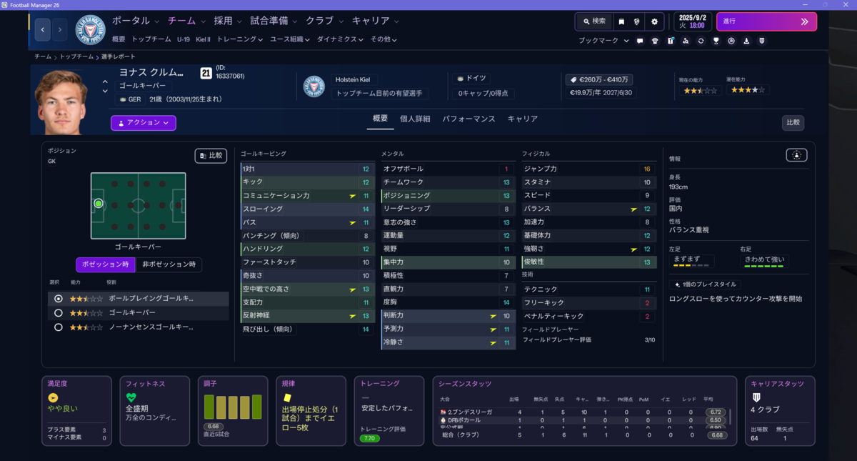Expand the チーム top menu

[186, 21]
